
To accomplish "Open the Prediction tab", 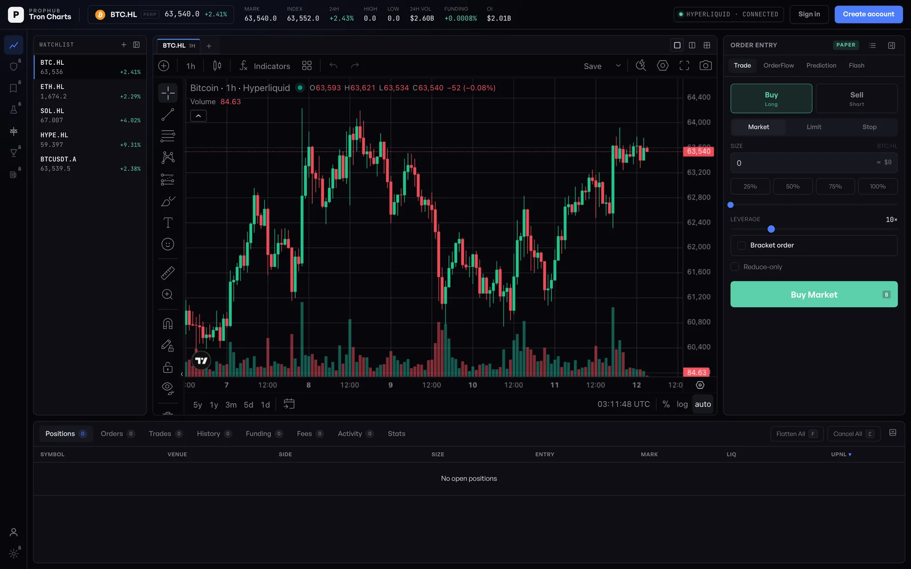I will (821, 65).
